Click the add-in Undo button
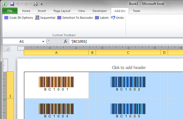Image resolution: width=183 pixels, height=119 pixels. [117, 18]
